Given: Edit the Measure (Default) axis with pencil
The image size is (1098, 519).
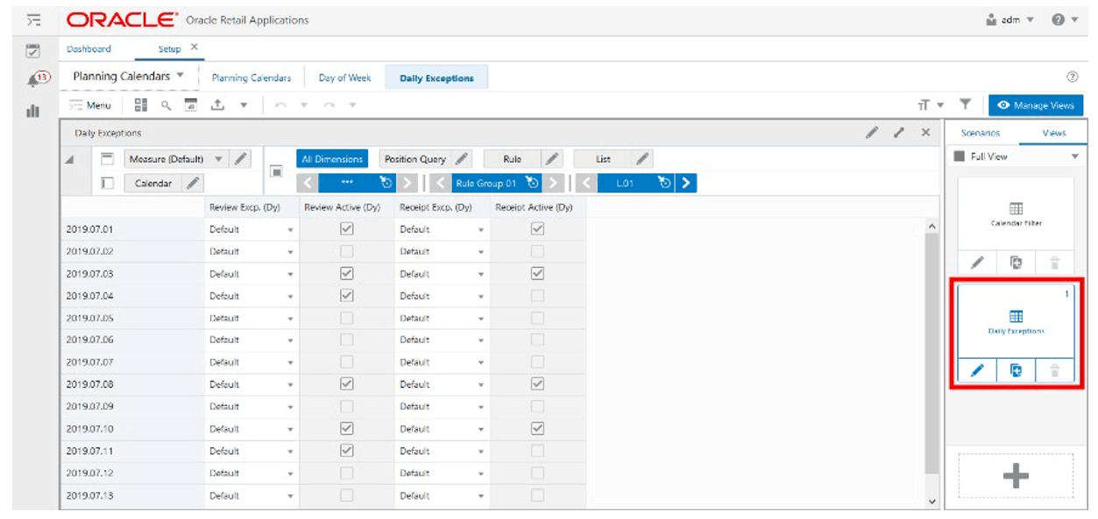Looking at the screenshot, I should click(242, 159).
